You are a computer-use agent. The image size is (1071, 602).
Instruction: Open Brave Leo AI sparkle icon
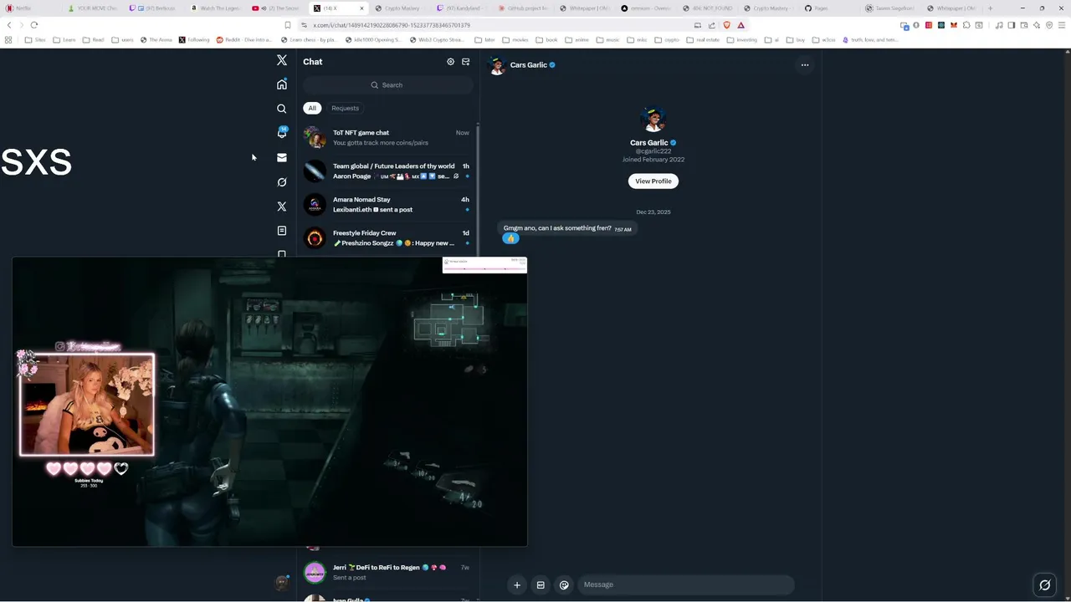click(1037, 25)
